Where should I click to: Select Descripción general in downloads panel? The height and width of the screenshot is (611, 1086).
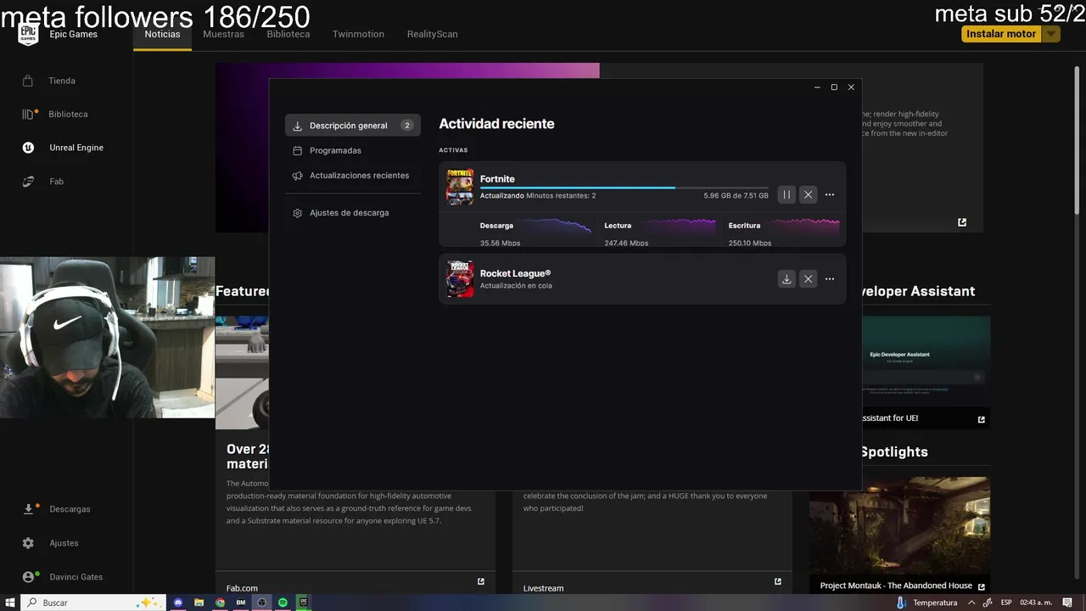[x=353, y=126]
